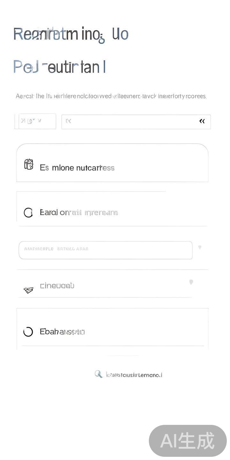
Task: Click the gray description paragraph under headings
Action: tap(111, 96)
